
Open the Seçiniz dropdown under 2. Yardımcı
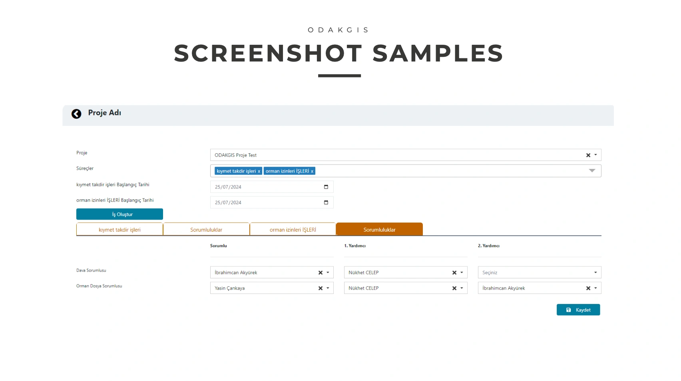(595, 273)
